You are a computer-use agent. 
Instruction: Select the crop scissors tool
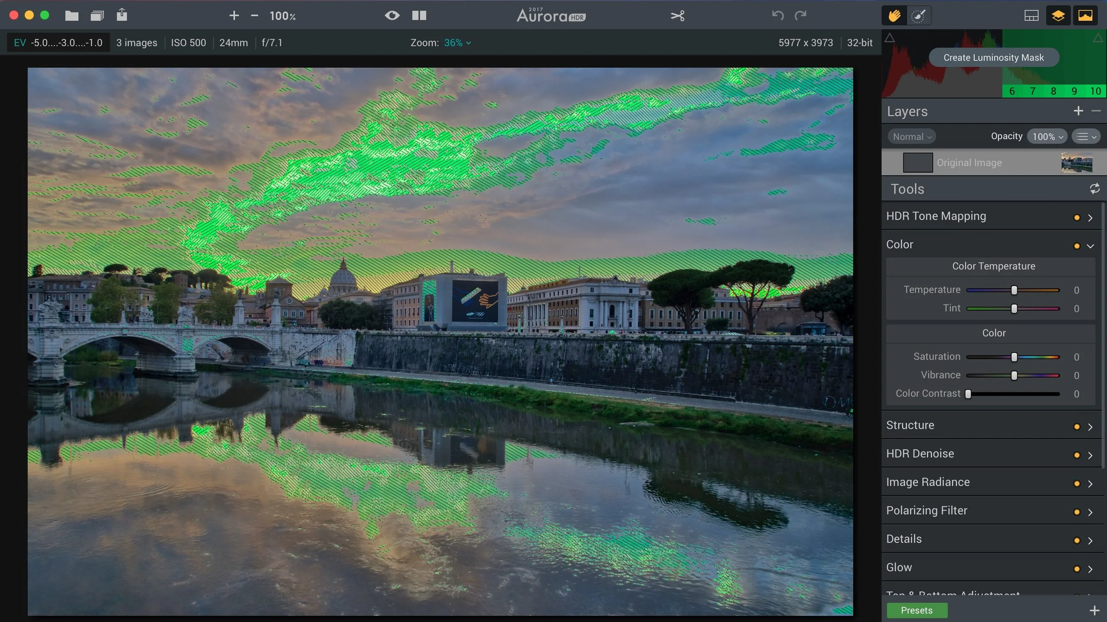(677, 16)
